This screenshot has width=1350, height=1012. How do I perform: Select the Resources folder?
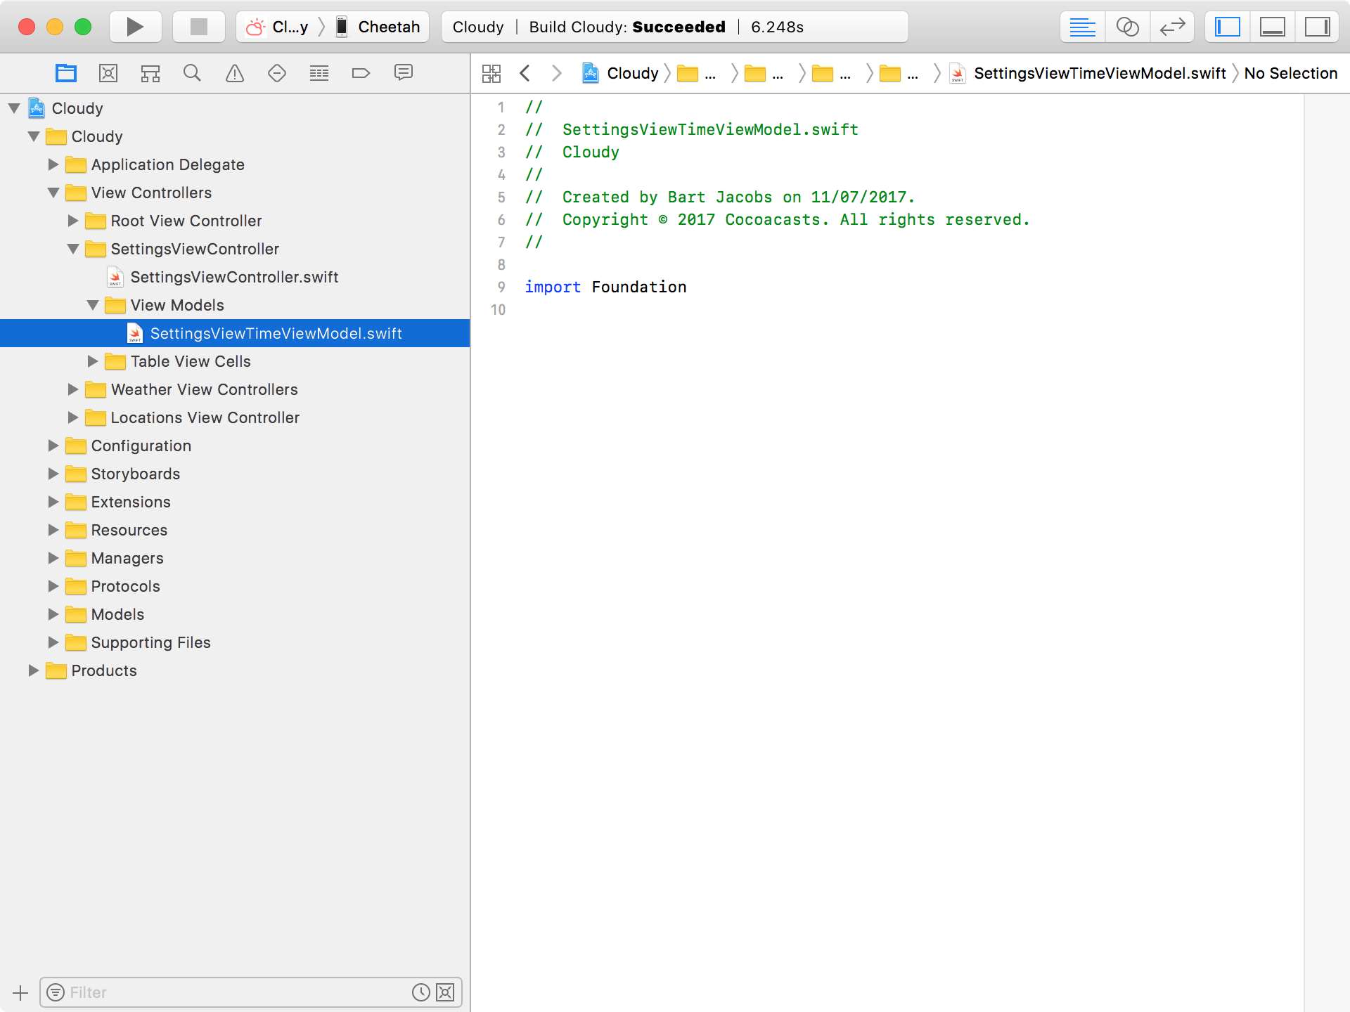(235, 530)
